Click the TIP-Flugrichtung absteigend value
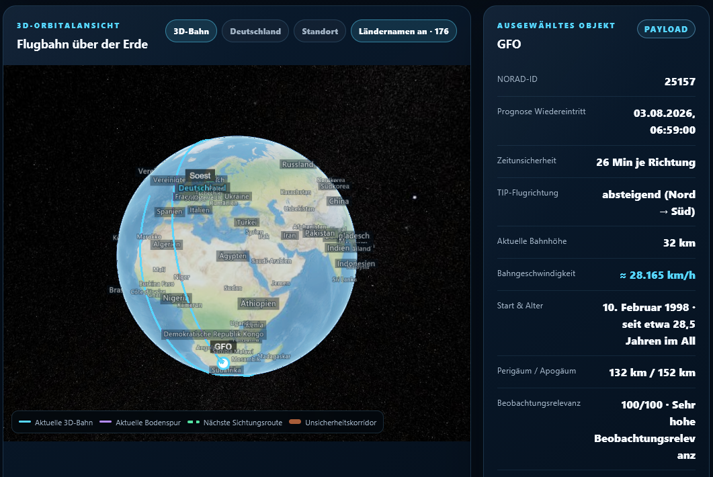 [x=649, y=203]
